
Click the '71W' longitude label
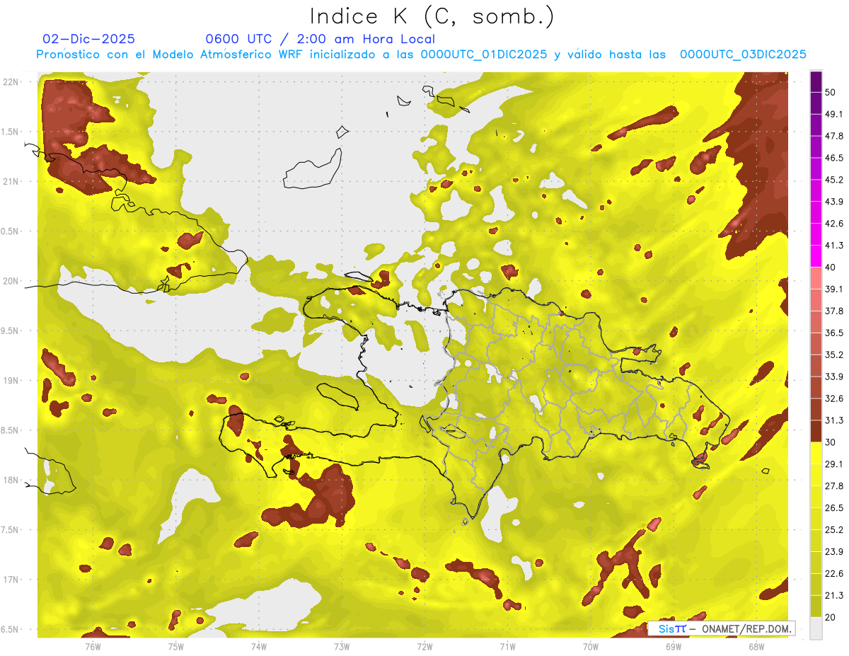507,646
